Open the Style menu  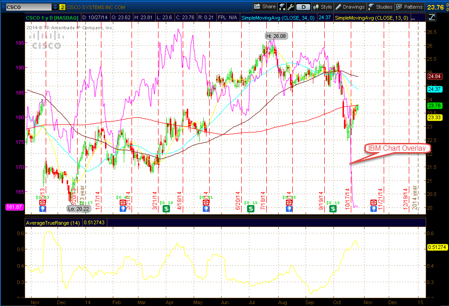323,7
